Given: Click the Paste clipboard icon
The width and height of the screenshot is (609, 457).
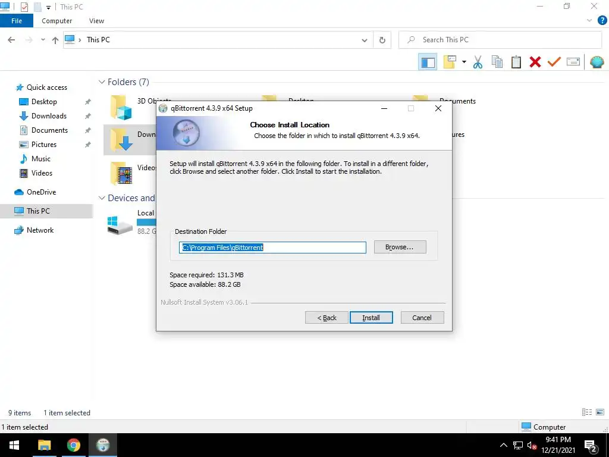Looking at the screenshot, I should coord(516,62).
